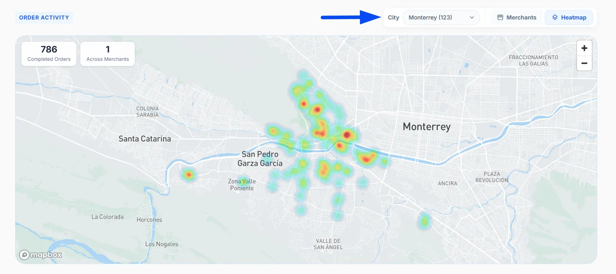Switch to the Heatmap view
Viewport: 616px width, 274px height.
coord(569,17)
